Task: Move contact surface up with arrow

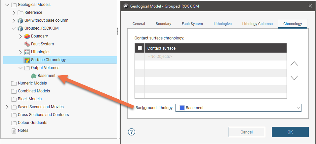Action: (x=294, y=64)
